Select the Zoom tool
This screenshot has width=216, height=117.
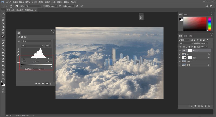coord(3,75)
